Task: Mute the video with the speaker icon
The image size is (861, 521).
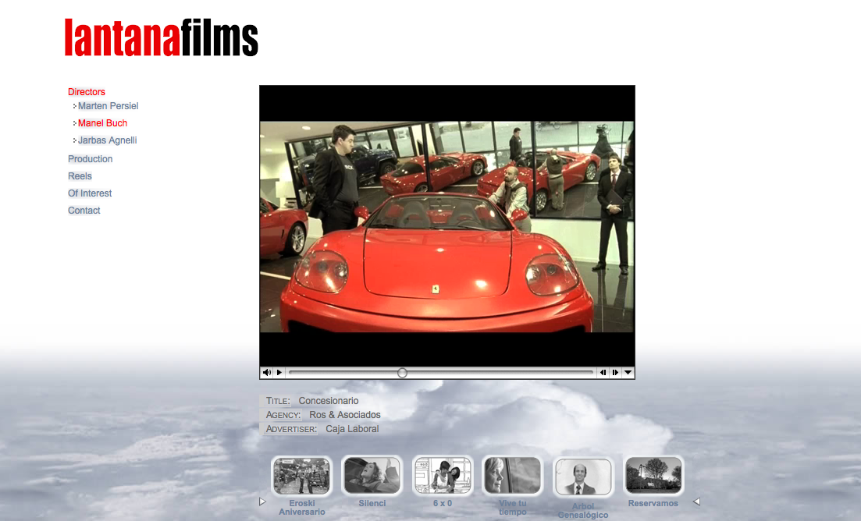Action: (267, 373)
